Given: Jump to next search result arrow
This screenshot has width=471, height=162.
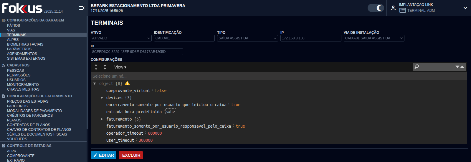Looking at the screenshot, I should [457, 67].
